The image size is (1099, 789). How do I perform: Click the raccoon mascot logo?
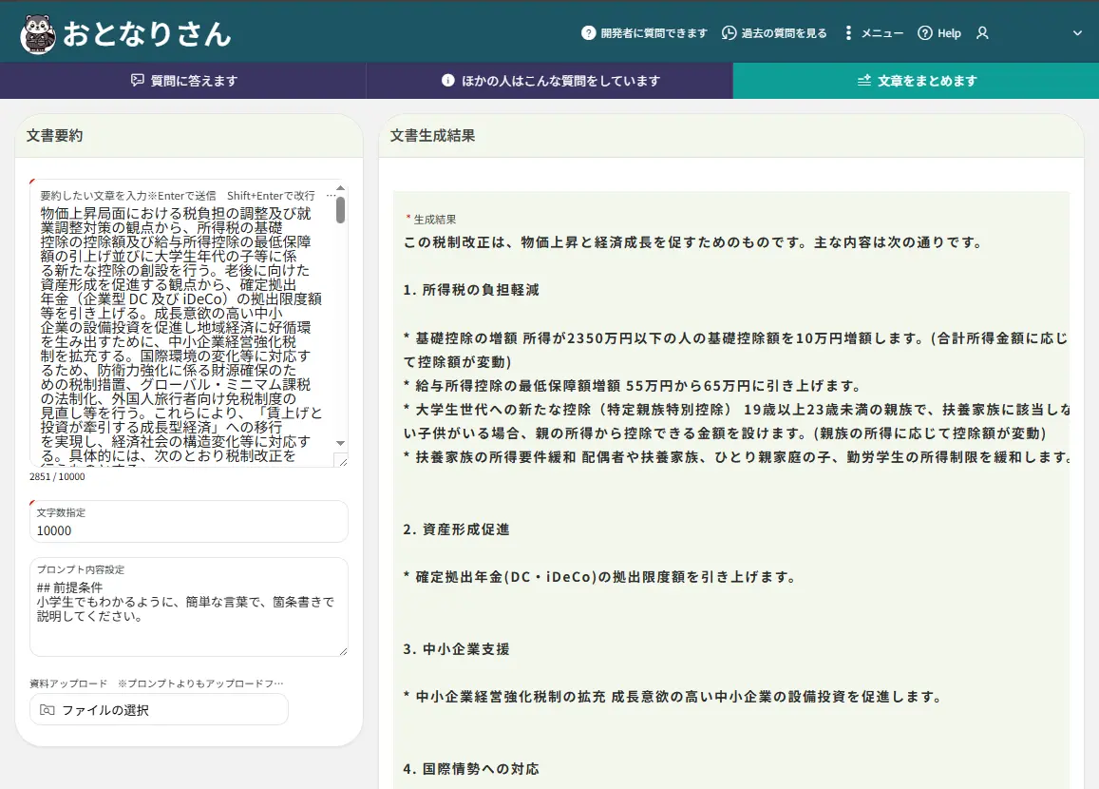38,33
